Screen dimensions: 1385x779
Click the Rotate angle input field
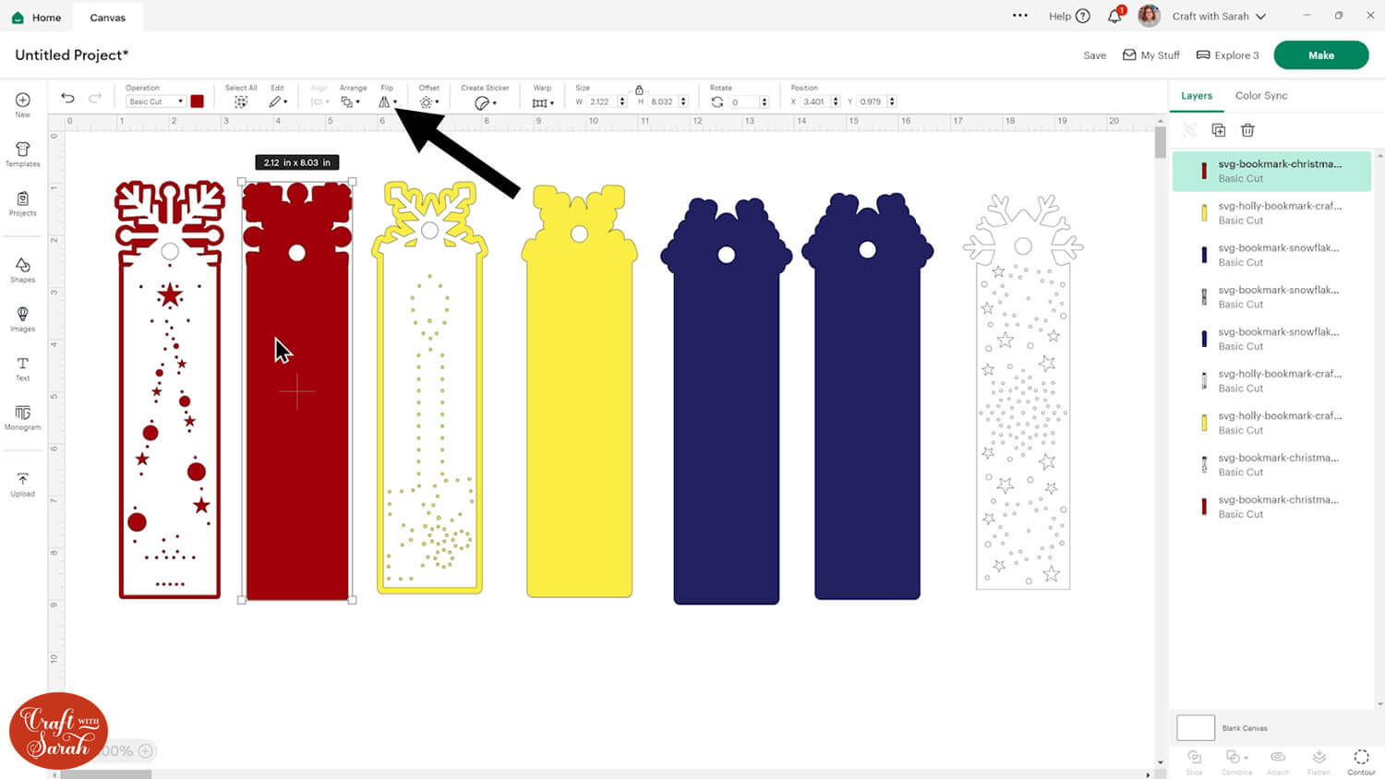(x=742, y=102)
